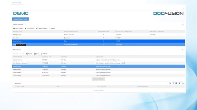Click the Sales position cell
The width and height of the screenshot is (197, 110).
[66, 41]
